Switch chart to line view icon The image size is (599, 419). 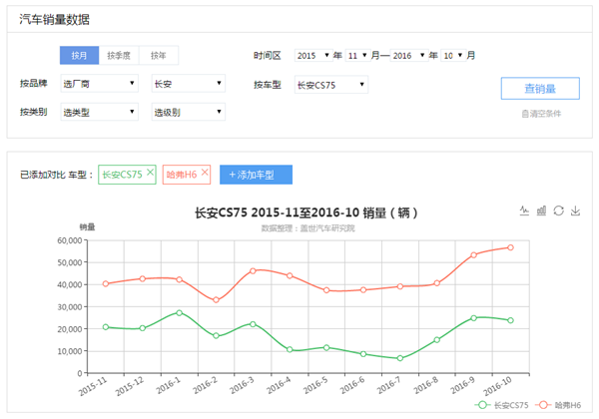pos(524,210)
